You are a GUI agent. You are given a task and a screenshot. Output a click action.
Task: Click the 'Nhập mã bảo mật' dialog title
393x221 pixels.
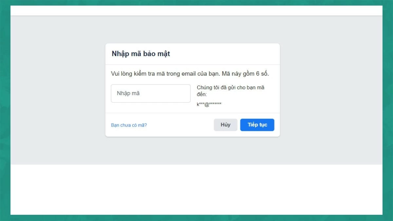(140, 54)
